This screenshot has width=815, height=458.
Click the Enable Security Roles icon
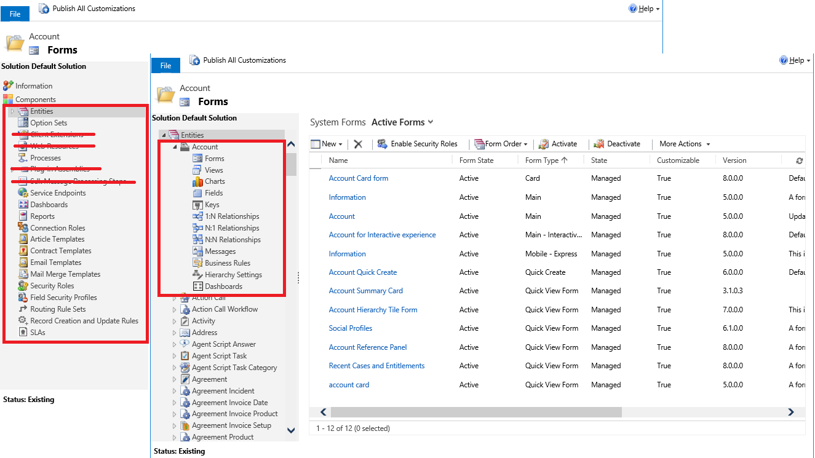click(382, 144)
